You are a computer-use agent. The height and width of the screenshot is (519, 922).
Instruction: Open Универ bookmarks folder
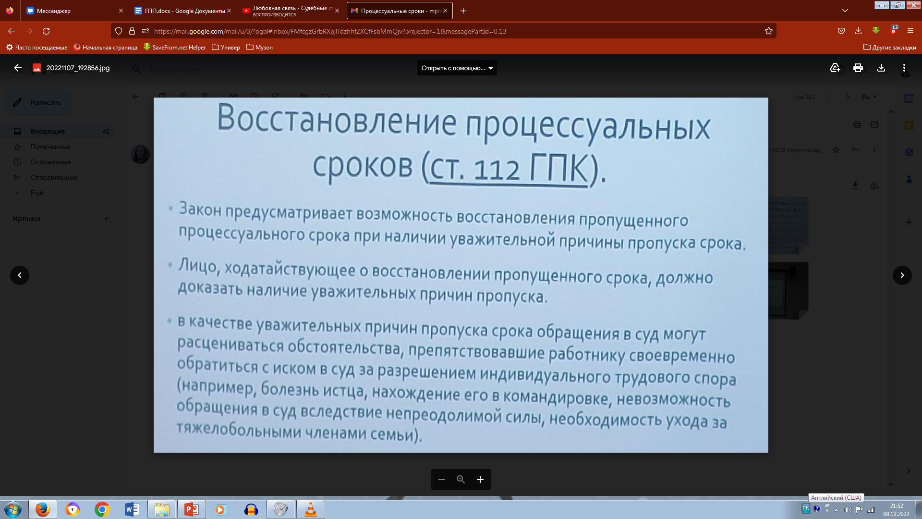point(226,48)
